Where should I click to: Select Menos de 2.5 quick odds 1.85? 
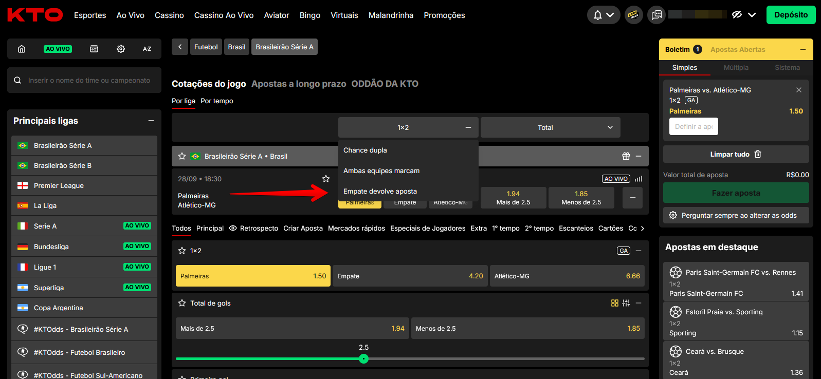click(x=581, y=198)
